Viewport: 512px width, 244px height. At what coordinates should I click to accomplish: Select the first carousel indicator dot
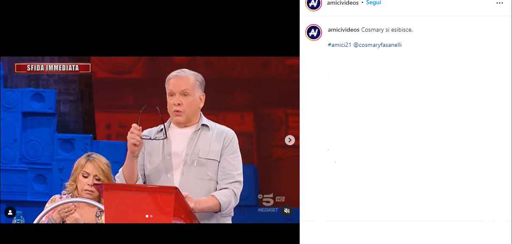[147, 216]
